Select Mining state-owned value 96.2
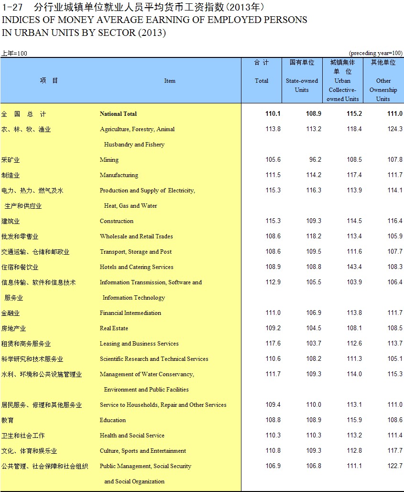 pos(315,160)
